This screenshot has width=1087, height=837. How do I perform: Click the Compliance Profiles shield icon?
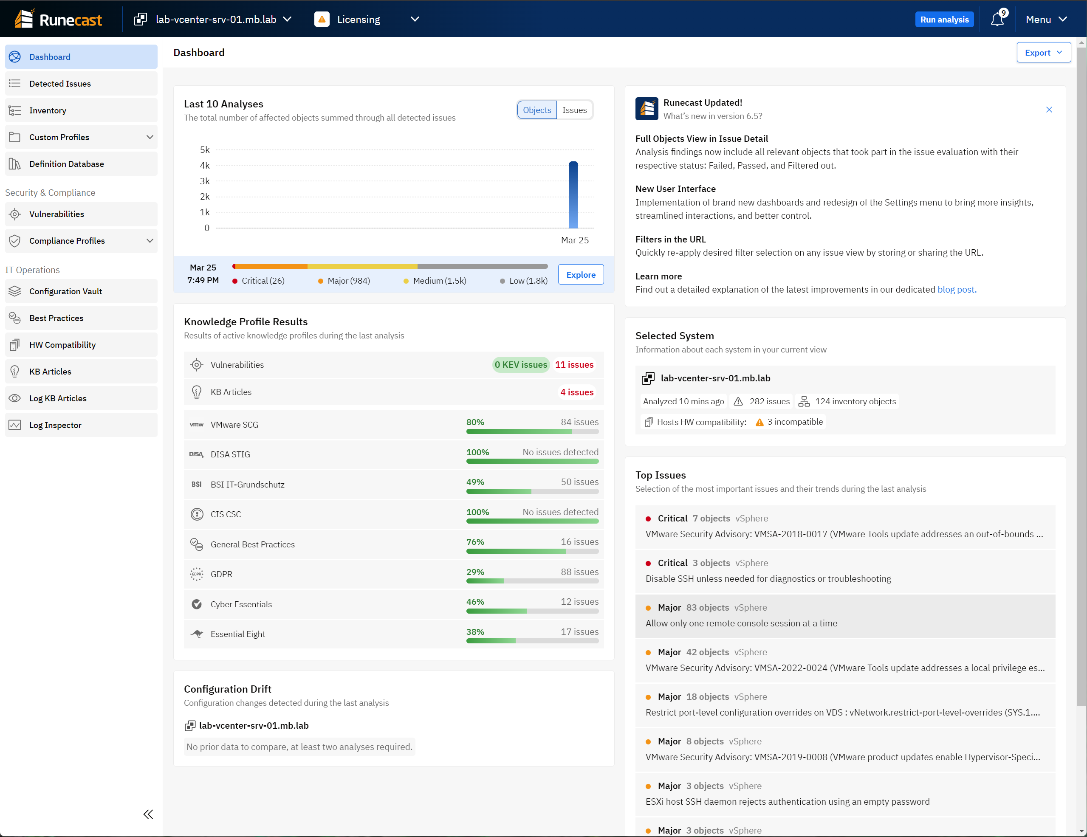(x=15, y=241)
